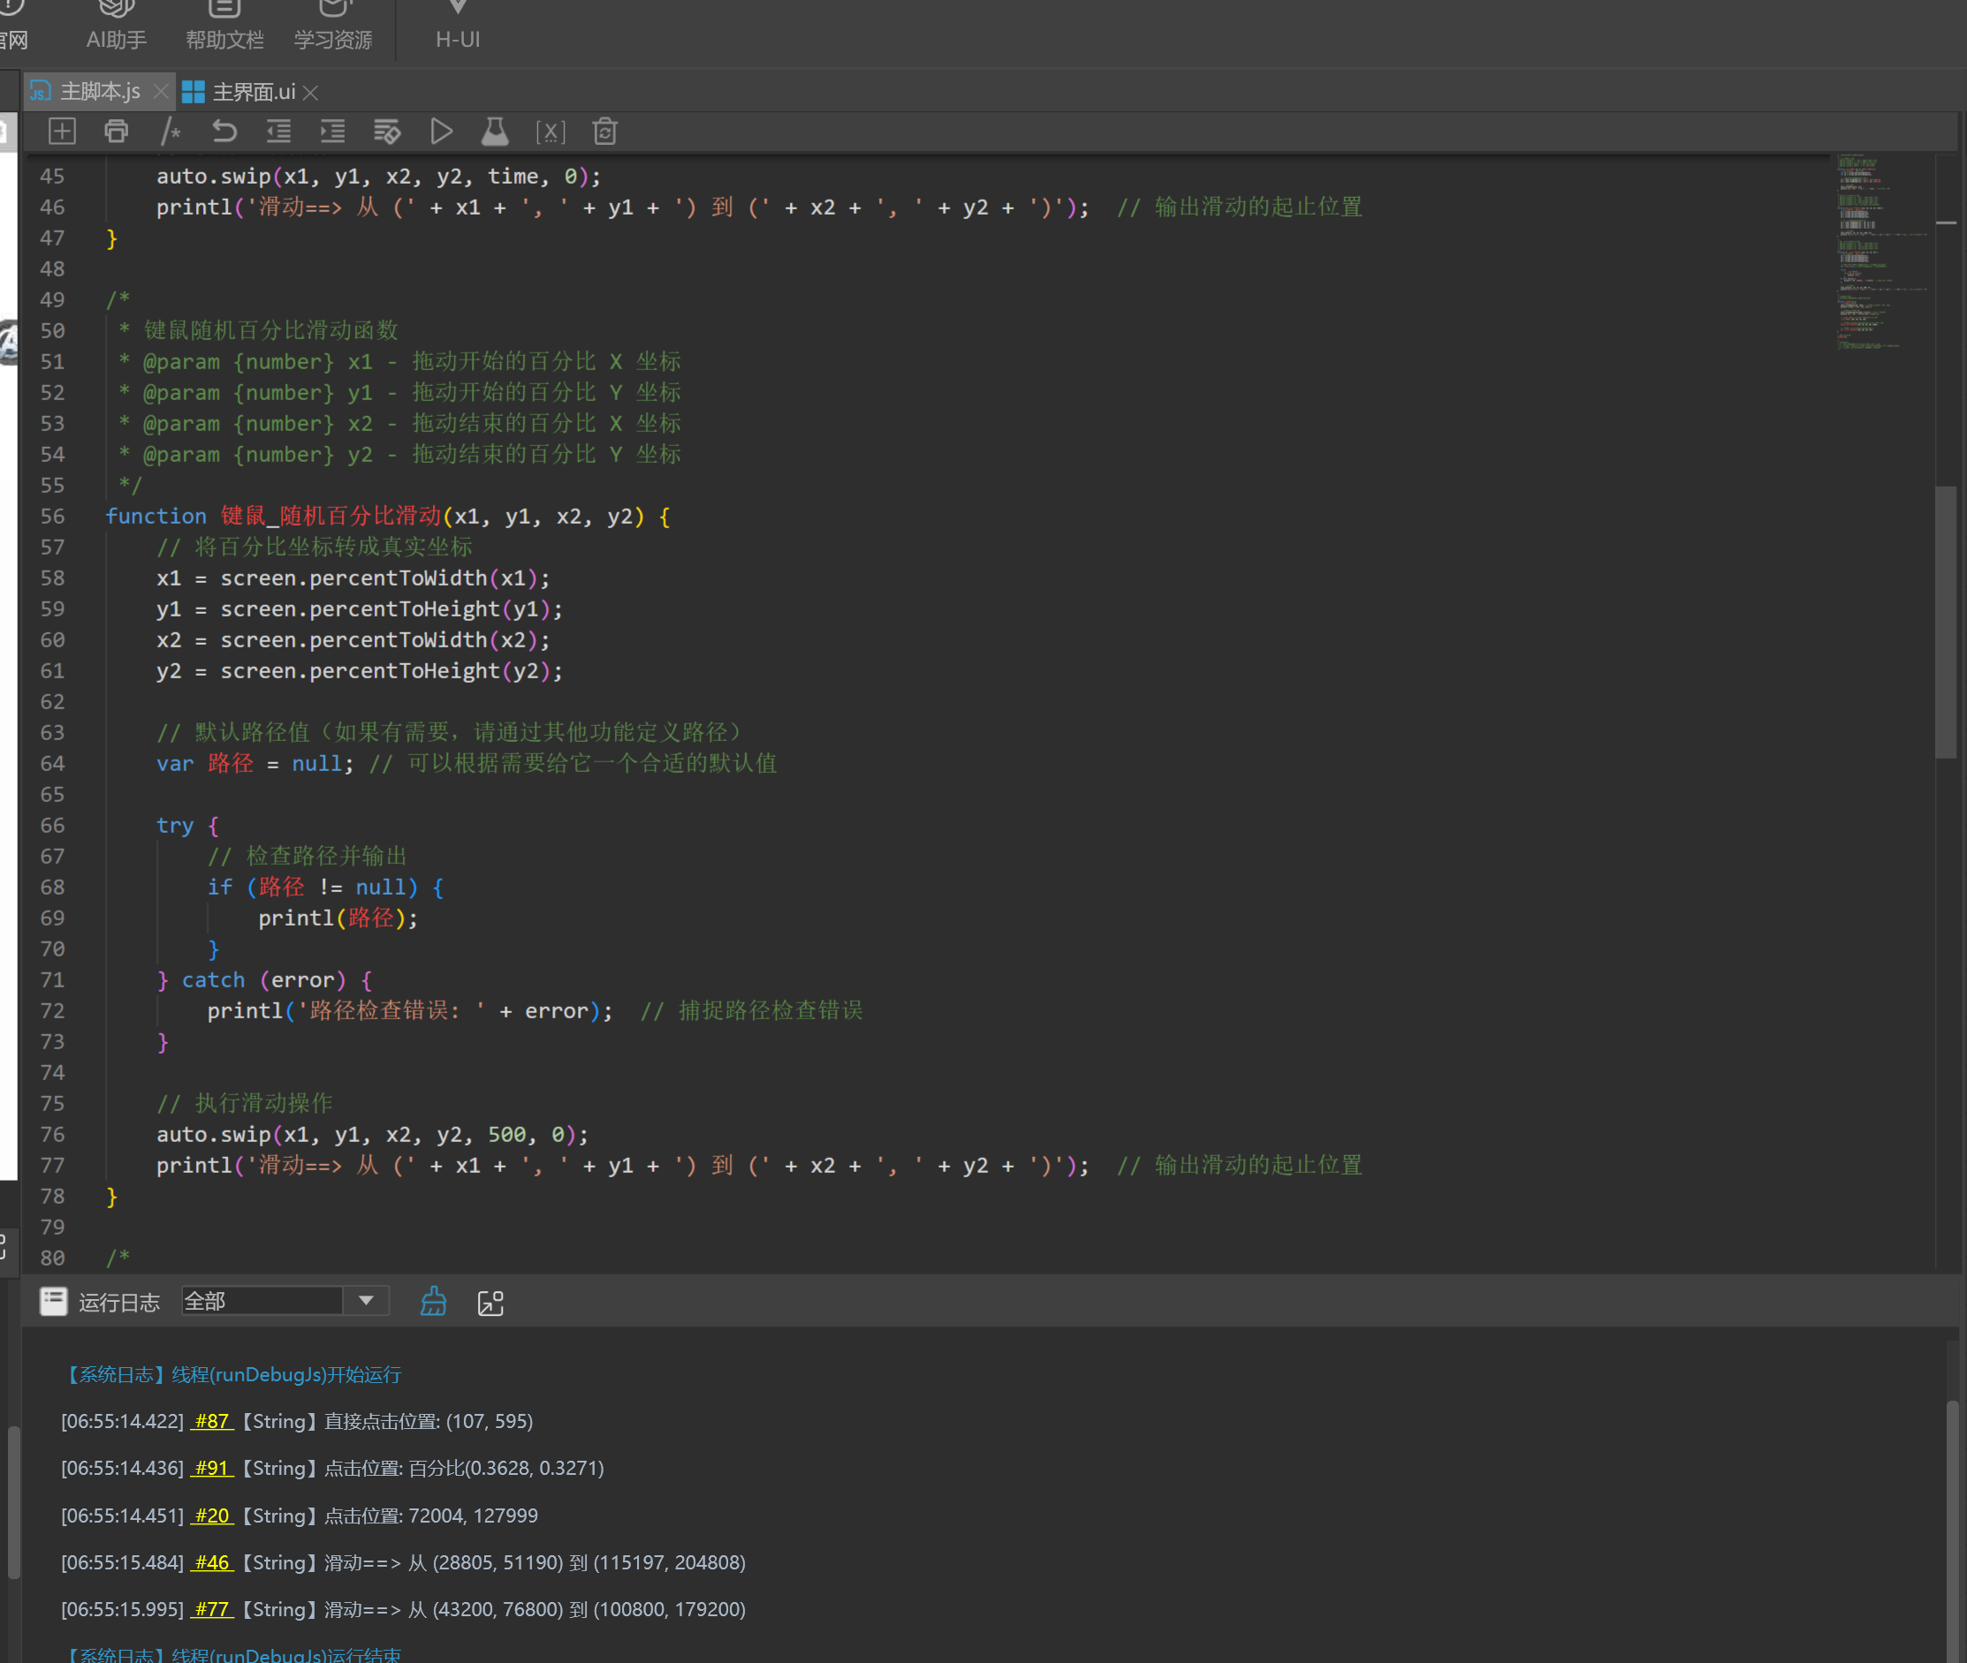
Task: Click the try keyword on line 66
Action: pyautogui.click(x=175, y=825)
